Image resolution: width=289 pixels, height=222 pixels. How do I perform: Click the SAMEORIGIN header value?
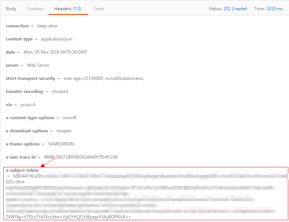click(61, 144)
